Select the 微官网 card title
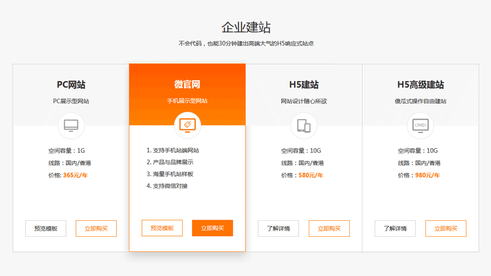Screen dimensions: 491x276 pos(187,85)
